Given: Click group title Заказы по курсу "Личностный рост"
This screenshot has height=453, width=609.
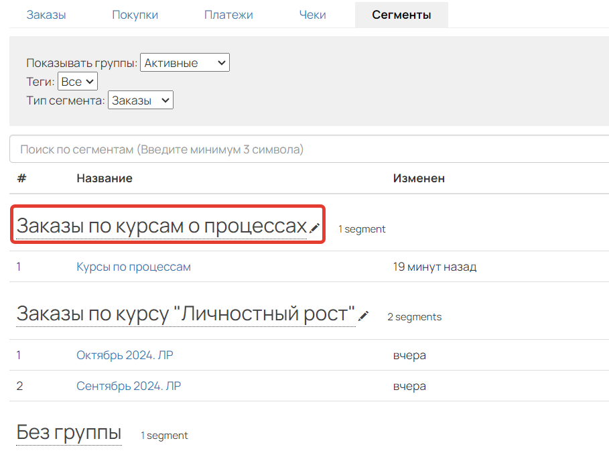Looking at the screenshot, I should (186, 314).
